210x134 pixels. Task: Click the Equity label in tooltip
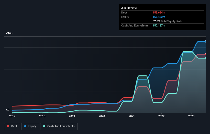point(125,17)
